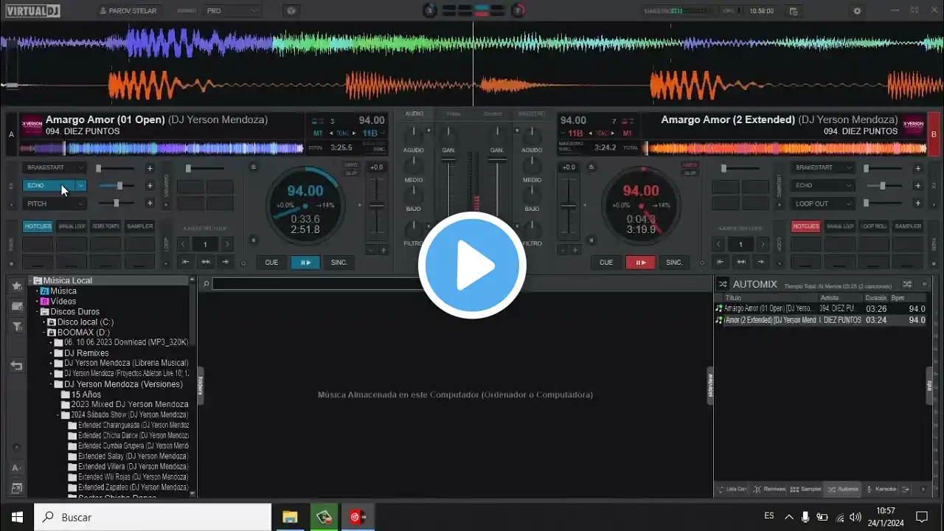Click eject icon on deck A

point(254,167)
